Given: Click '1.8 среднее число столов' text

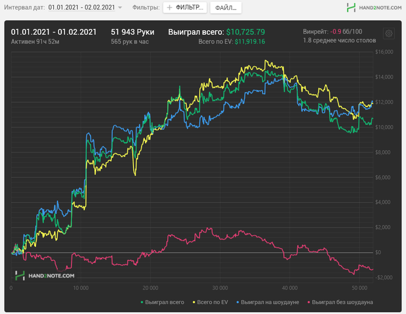Looking at the screenshot, I should tap(339, 41).
